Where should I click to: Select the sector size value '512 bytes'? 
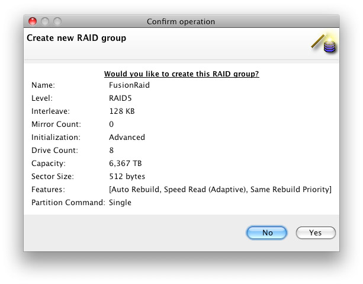[x=127, y=176]
